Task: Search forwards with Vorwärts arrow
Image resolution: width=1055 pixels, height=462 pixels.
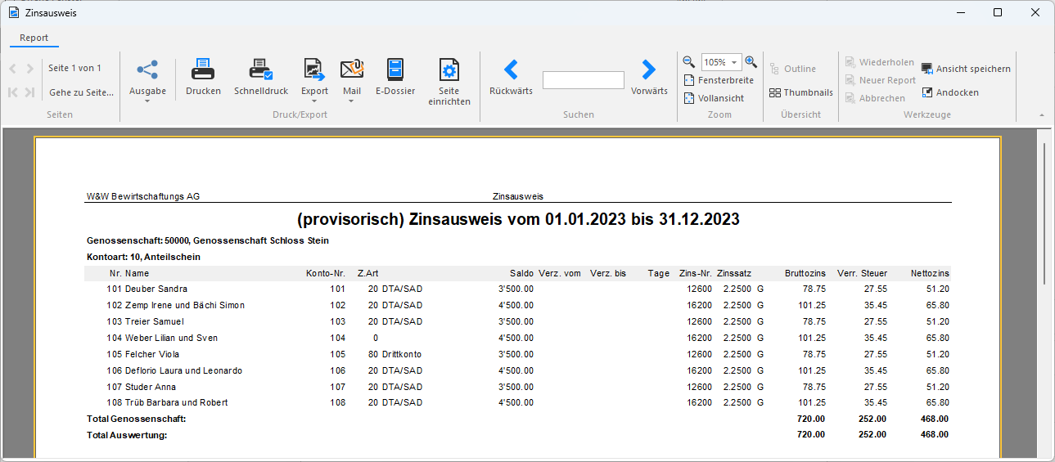Action: click(649, 70)
